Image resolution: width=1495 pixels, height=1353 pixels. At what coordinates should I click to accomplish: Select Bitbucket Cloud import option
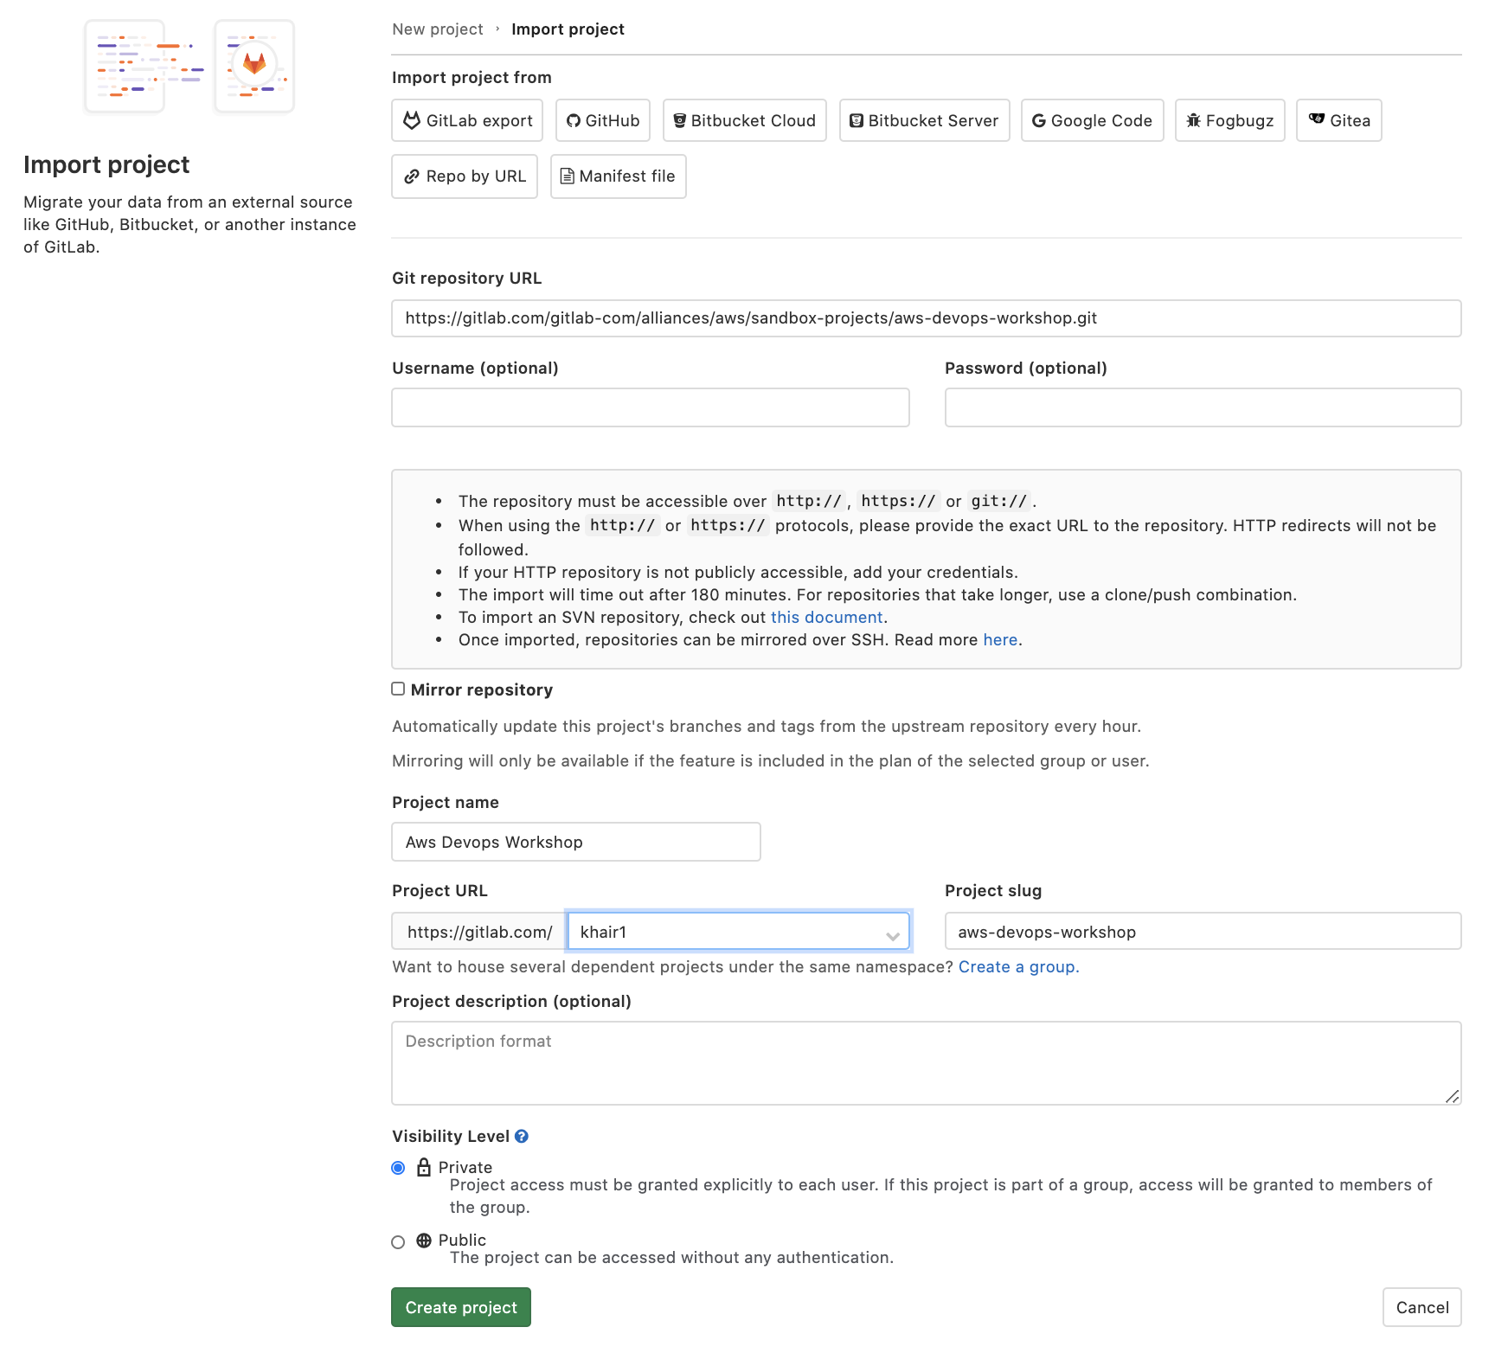click(745, 120)
